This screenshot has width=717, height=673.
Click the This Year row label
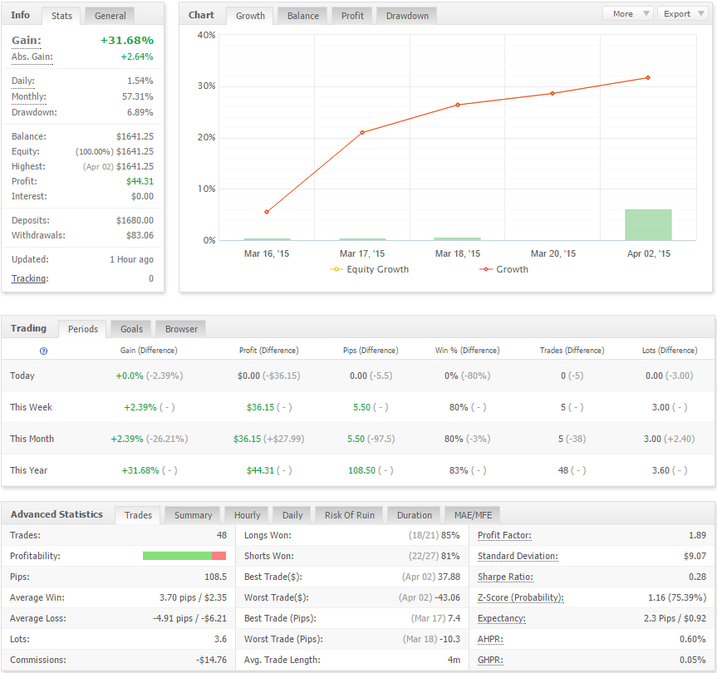tap(29, 470)
